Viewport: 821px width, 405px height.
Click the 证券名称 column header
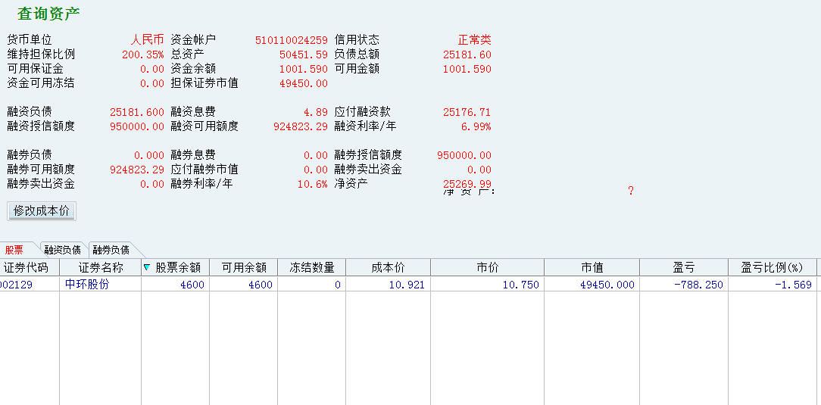click(x=101, y=267)
